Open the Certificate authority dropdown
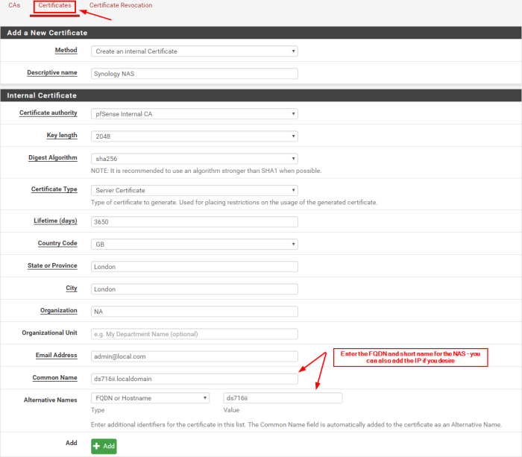Viewport: 522px width, 457px height. (x=194, y=114)
